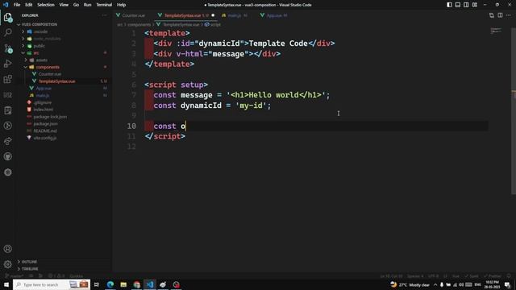Open Microsoft Edge from the taskbar
This screenshot has height=290, width=516.
click(x=110, y=284)
